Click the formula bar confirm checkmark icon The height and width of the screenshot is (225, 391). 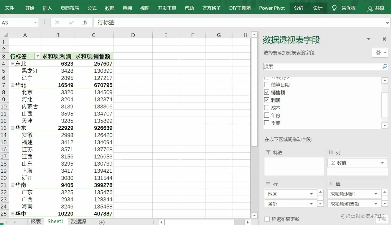click(71, 22)
